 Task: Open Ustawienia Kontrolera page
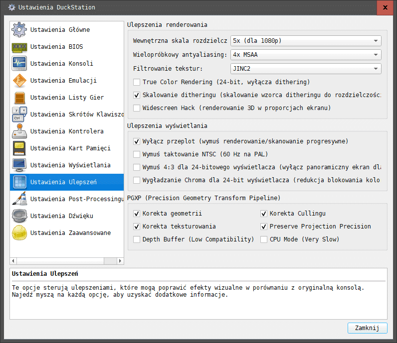point(67,131)
